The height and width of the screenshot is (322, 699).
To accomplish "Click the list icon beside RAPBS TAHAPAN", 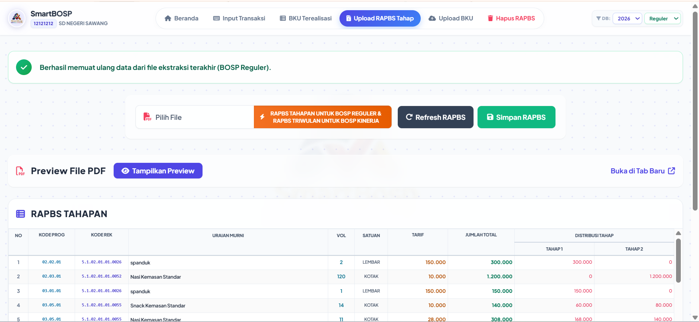I will 20,214.
